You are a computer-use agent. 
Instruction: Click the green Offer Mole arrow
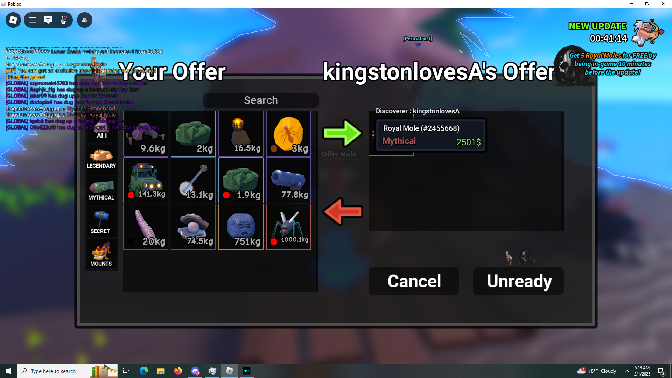[x=343, y=133]
